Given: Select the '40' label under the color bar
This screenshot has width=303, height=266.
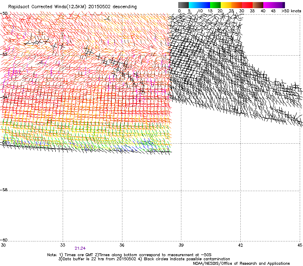Looking at the screenshot, I should pos(263,11).
